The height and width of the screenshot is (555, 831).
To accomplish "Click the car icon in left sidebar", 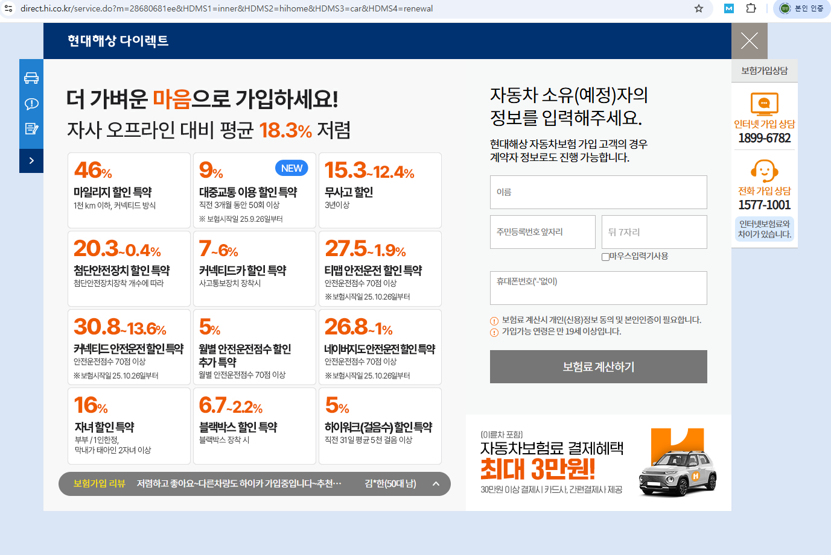I will pyautogui.click(x=31, y=78).
